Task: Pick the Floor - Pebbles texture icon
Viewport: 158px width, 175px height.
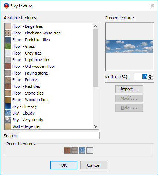Action: tap(8, 80)
